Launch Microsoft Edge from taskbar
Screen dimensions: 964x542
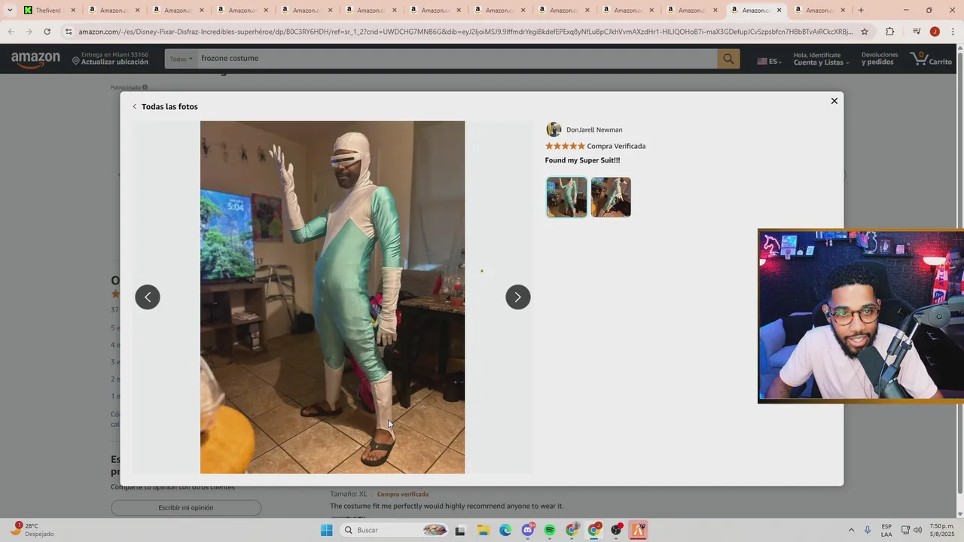[x=505, y=530]
